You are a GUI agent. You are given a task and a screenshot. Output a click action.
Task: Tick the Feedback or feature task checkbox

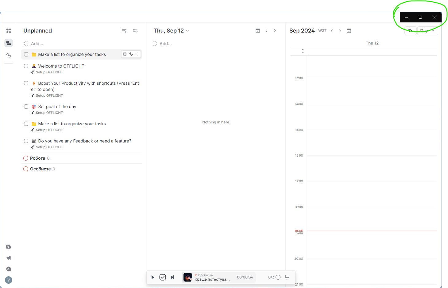26,141
